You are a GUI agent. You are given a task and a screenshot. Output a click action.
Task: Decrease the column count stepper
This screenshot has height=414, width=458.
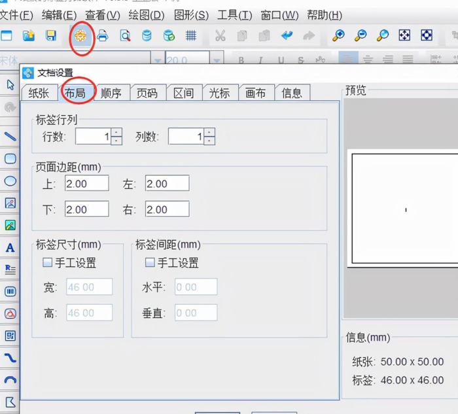[x=209, y=141]
